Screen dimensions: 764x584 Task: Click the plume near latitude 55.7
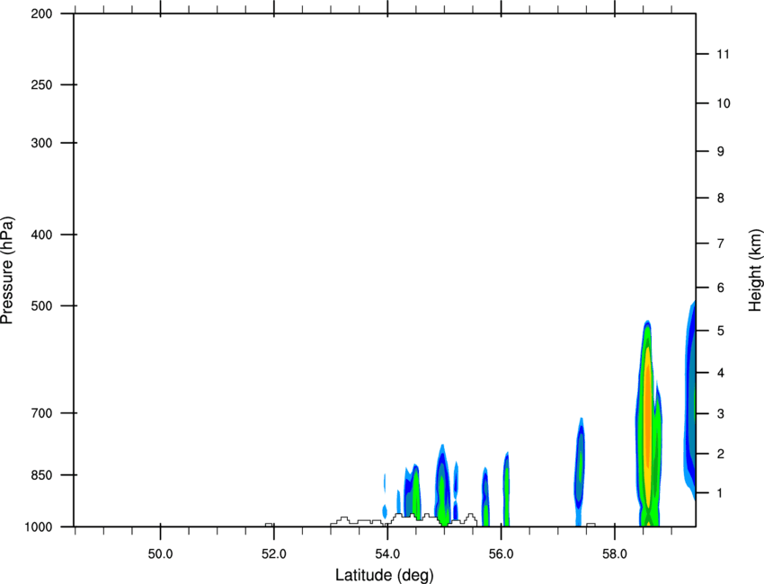(485, 497)
